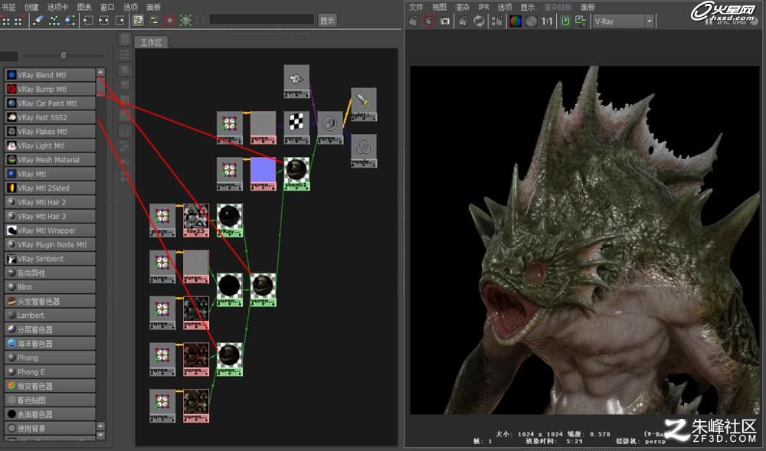The image size is (766, 451).
Task: Click the 显示 button beside search field
Action: [x=327, y=21]
